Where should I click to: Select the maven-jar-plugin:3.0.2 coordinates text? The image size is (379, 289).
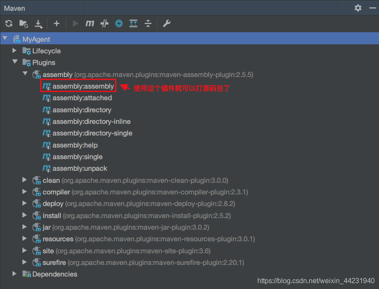point(131,228)
